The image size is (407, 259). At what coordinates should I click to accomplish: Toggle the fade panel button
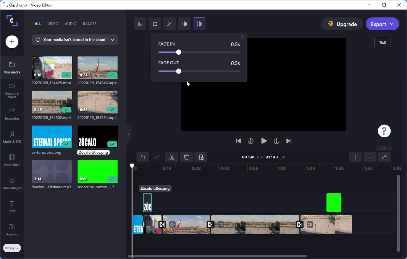point(199,24)
